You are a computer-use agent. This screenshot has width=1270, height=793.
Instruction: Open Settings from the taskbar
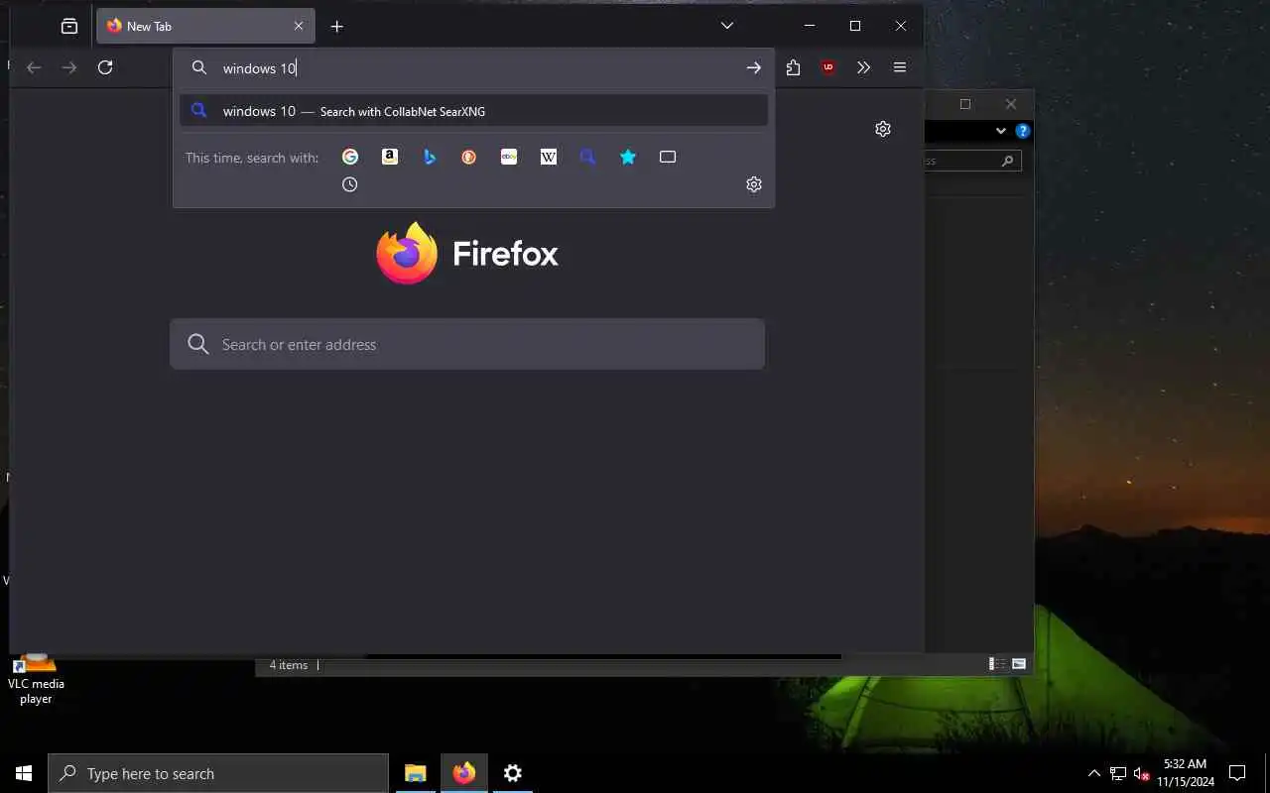(x=513, y=773)
